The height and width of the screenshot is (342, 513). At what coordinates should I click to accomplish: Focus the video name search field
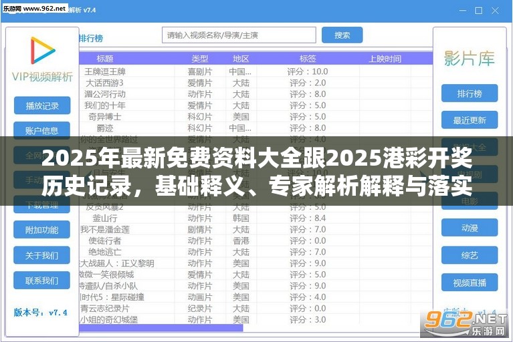239,35
